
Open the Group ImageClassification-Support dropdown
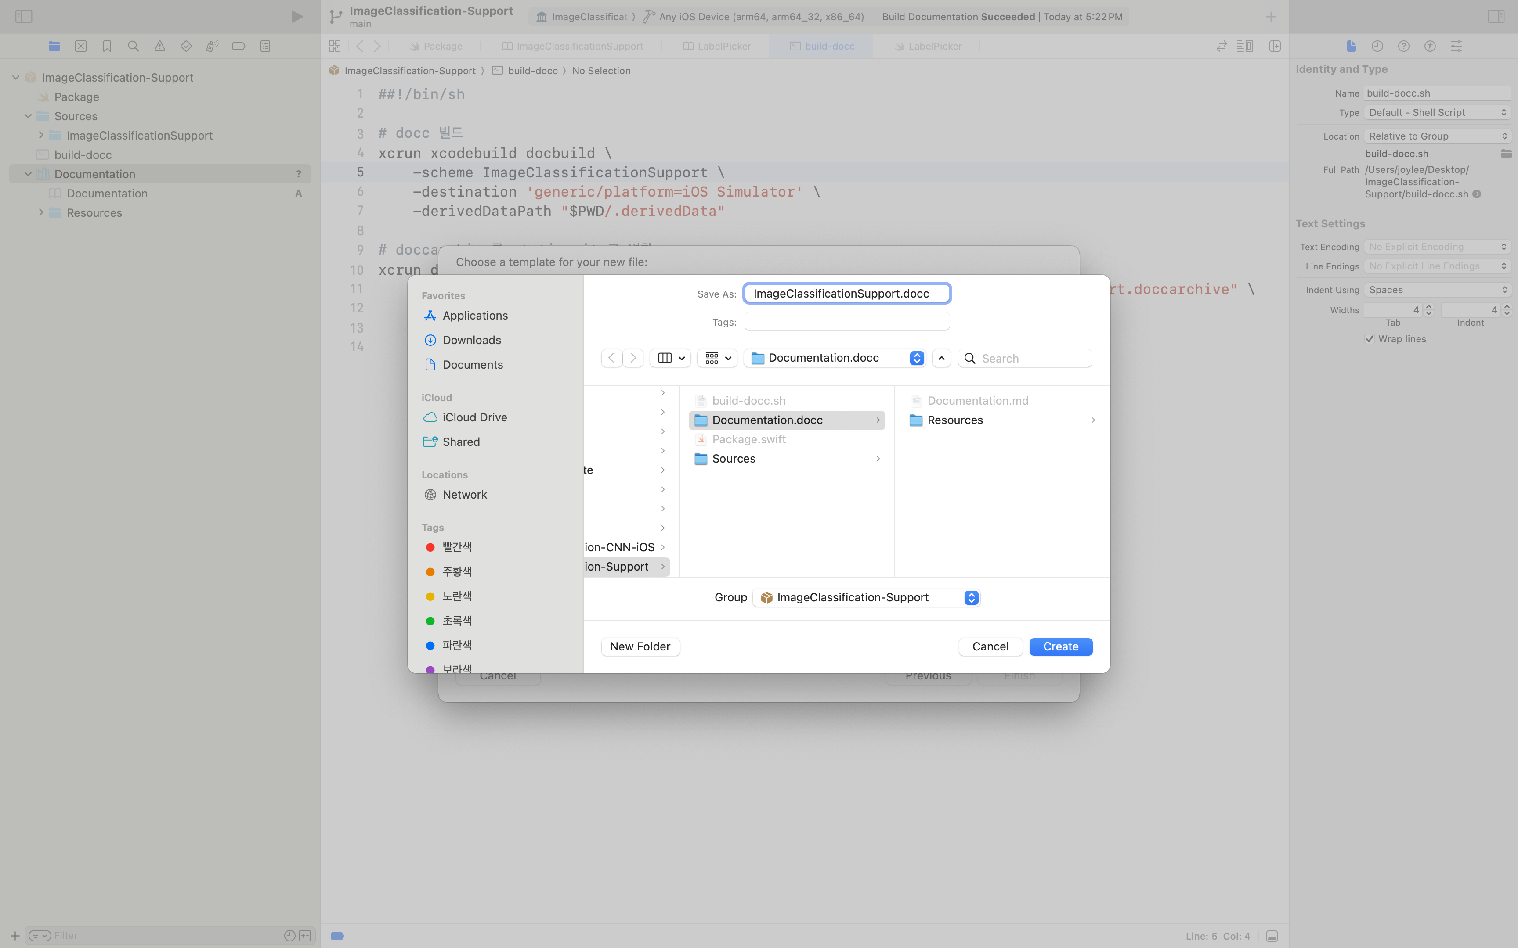[x=866, y=597]
